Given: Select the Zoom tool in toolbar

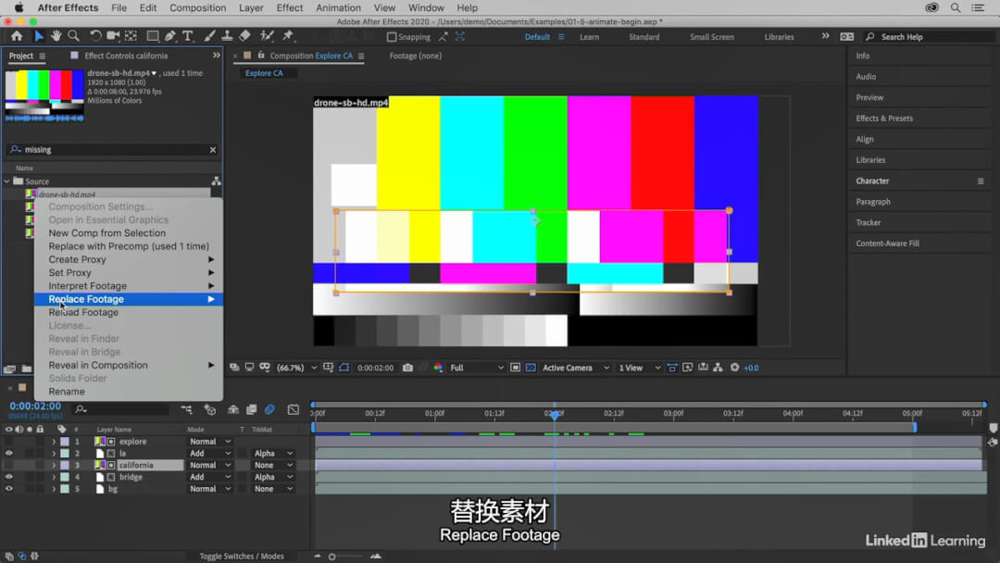Looking at the screenshot, I should 72,36.
